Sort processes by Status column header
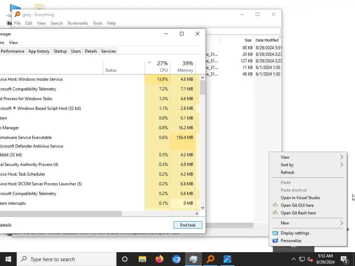 click(124, 67)
